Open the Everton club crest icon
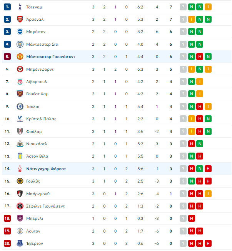Image resolution: width=232 pixels, height=251 pixels. [x=20, y=243]
